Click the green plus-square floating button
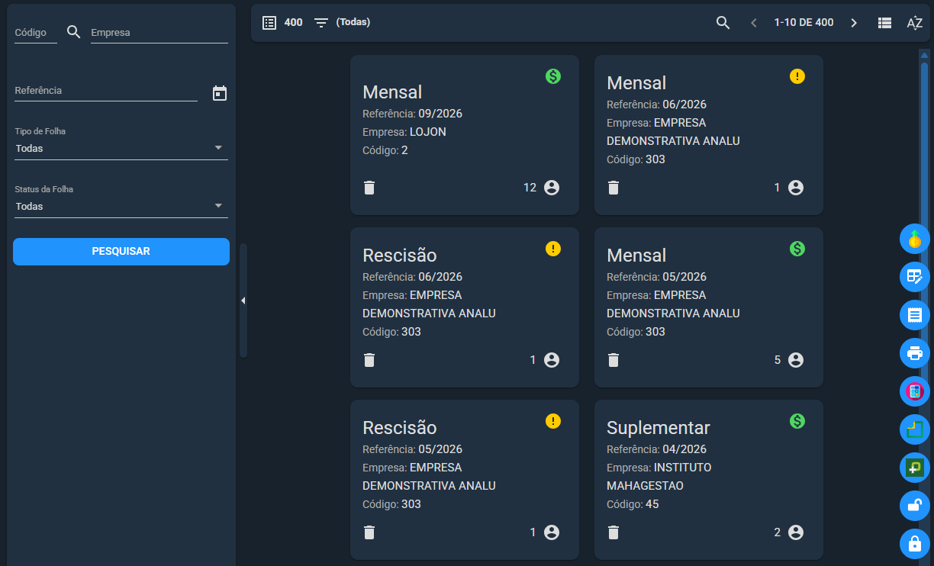The width and height of the screenshot is (934, 566). pos(915,468)
